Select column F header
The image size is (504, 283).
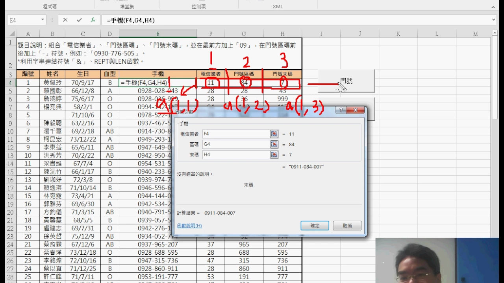coord(211,34)
